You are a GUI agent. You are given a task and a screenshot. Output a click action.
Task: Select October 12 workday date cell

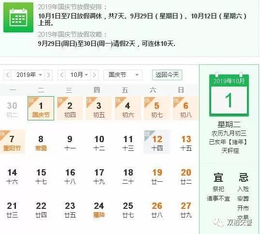coord(157,142)
